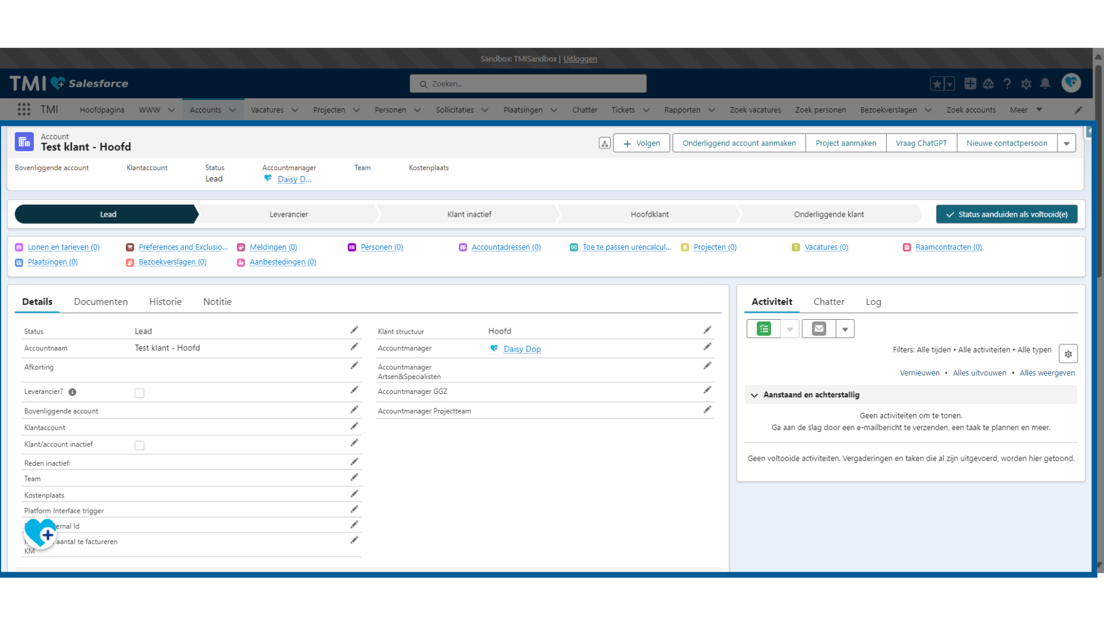This screenshot has height=621, width=1104.
Task: Select the Documenten tab in details panel
Action: coord(100,302)
